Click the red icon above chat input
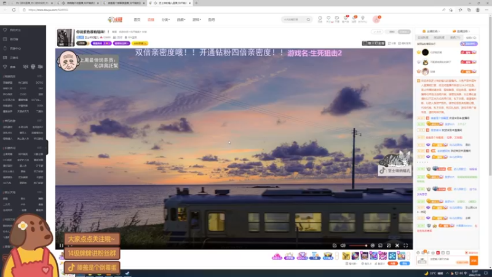Viewport: 492px width, 277px height. click(438, 252)
